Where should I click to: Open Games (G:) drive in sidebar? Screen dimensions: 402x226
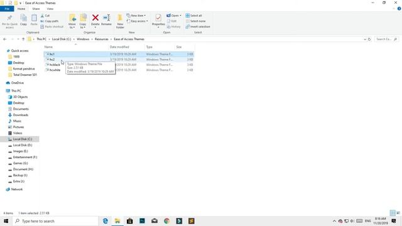20,163
